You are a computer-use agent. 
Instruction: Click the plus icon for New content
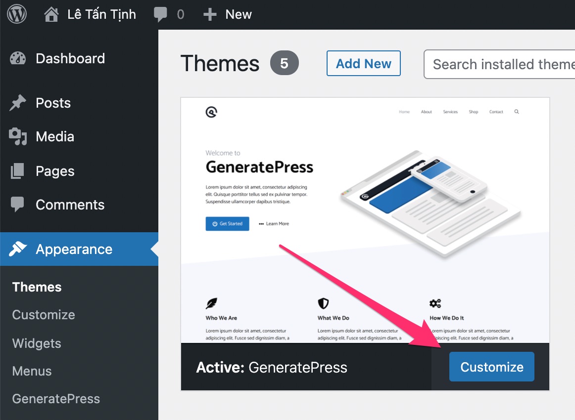click(x=210, y=15)
